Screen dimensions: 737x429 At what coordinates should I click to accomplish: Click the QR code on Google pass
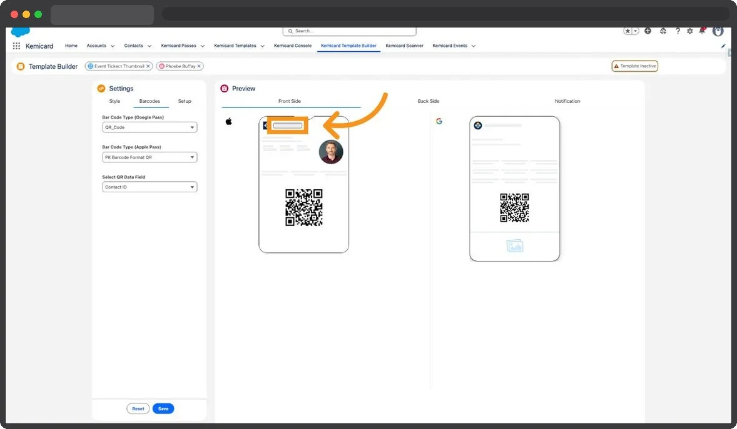pos(514,208)
